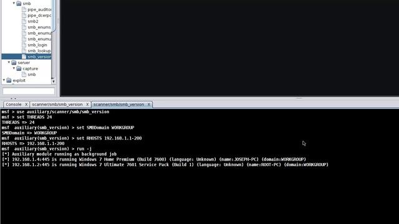The height and width of the screenshot is (224, 399).
Task: Click the module tree vertical scrollbar
Action: [x=53, y=42]
